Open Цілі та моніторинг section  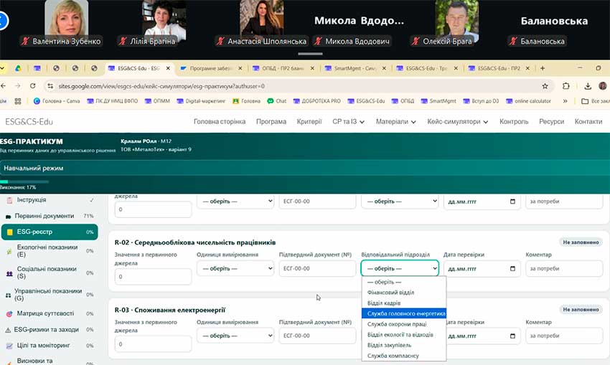pos(50,346)
